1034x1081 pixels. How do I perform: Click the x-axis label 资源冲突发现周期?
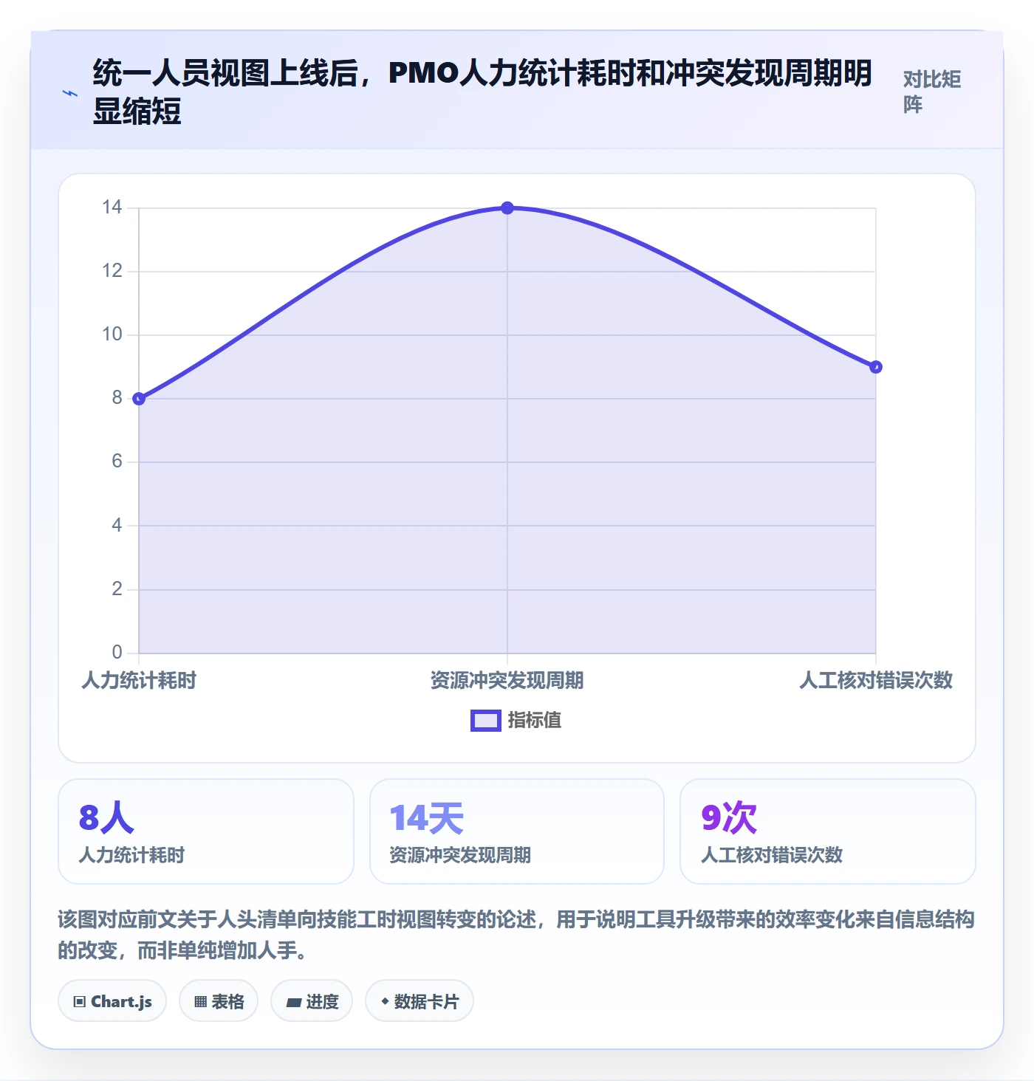(x=507, y=681)
